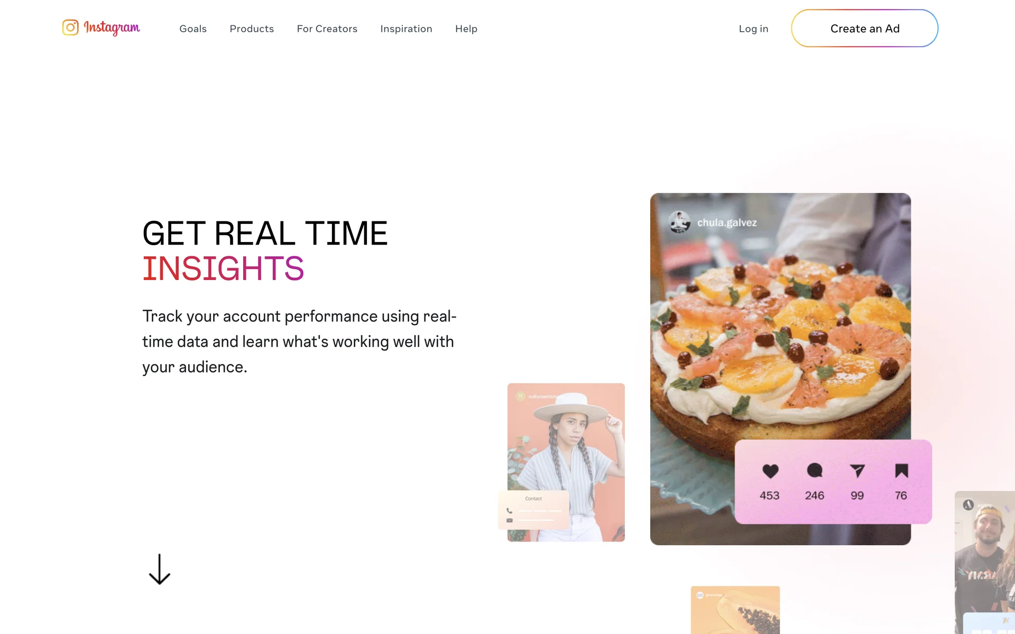Click the comment bubble icon
Image resolution: width=1015 pixels, height=634 pixels.
(x=815, y=470)
